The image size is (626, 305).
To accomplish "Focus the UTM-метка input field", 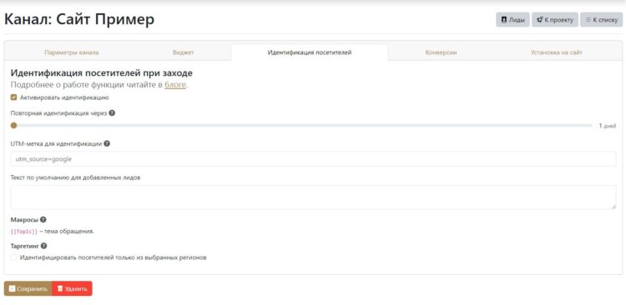I will 313,158.
